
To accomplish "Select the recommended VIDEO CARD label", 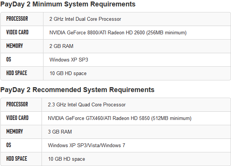I will click(17, 118).
